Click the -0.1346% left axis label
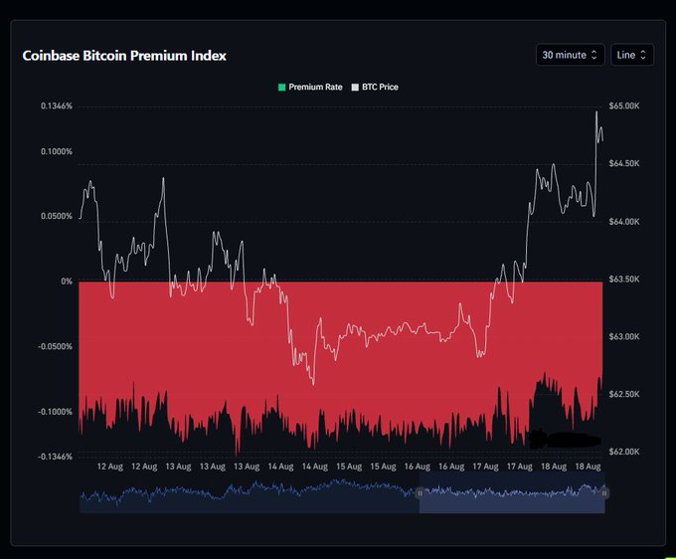This screenshot has height=559, width=676. 56,457
